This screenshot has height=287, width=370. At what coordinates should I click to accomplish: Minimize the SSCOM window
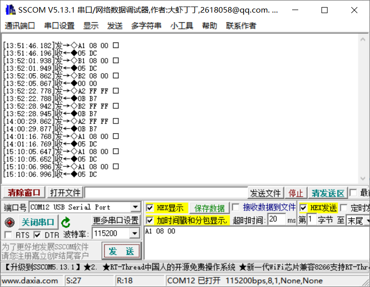(x=295, y=10)
